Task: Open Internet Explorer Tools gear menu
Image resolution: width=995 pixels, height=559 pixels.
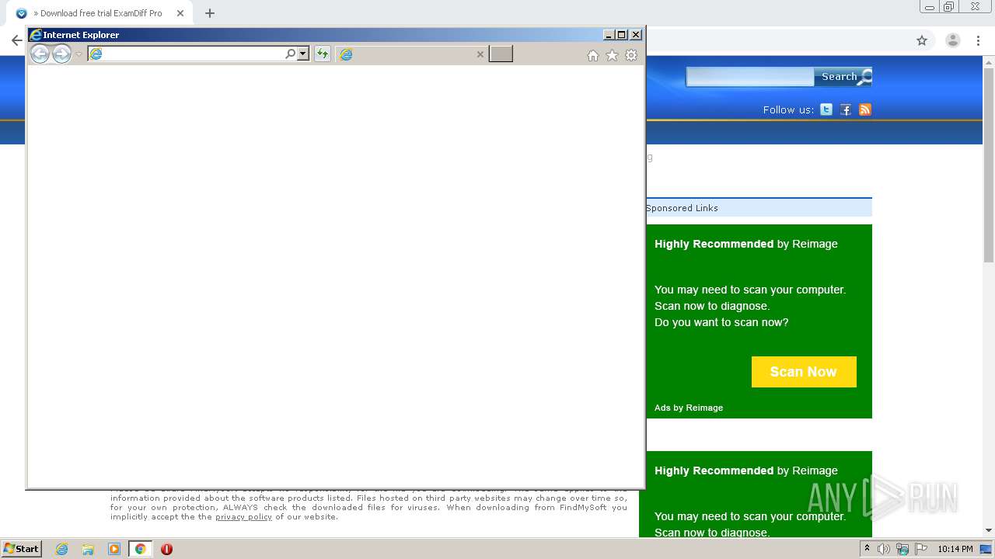Action: pos(631,55)
